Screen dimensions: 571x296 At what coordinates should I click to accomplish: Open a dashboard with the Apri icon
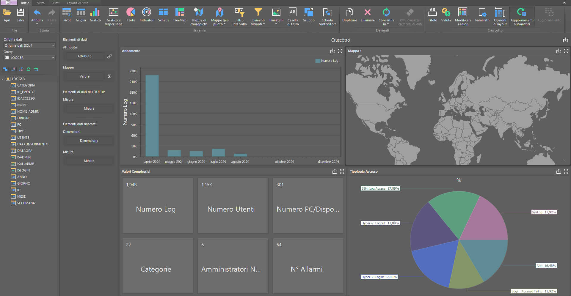(x=7, y=15)
